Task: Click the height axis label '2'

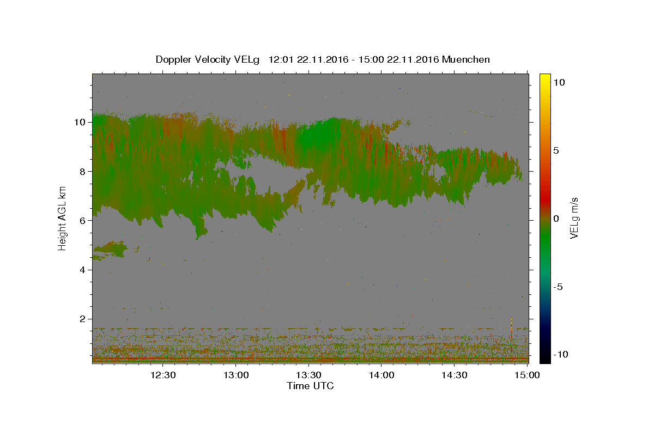Action: (x=83, y=319)
